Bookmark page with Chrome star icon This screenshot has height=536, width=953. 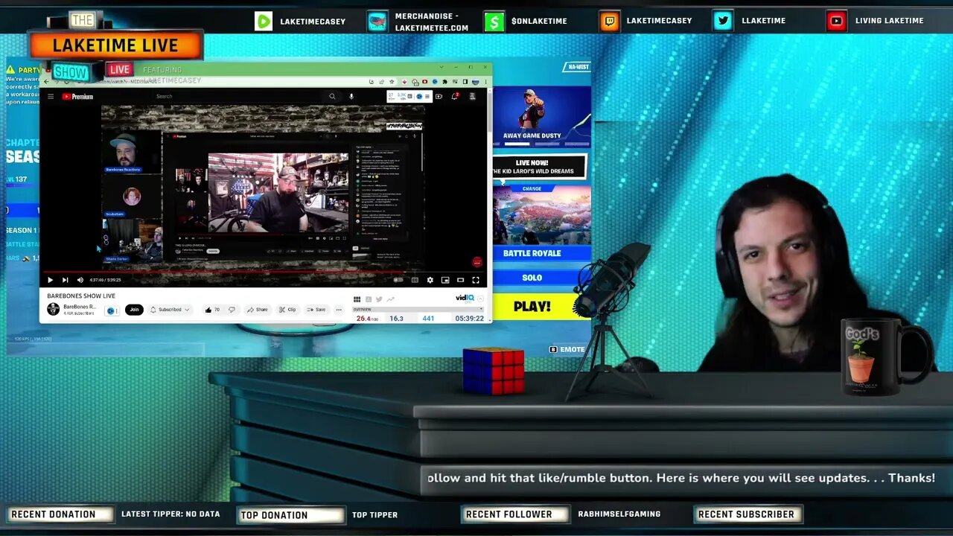pyautogui.click(x=392, y=82)
